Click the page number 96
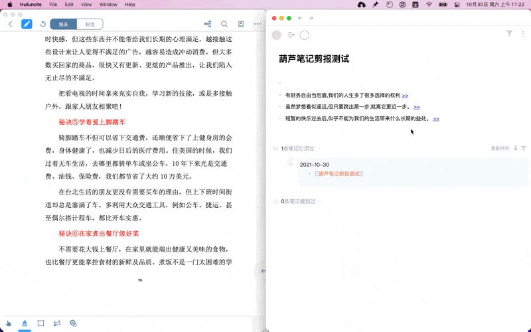The height and width of the screenshot is (332, 531). [x=140, y=280]
